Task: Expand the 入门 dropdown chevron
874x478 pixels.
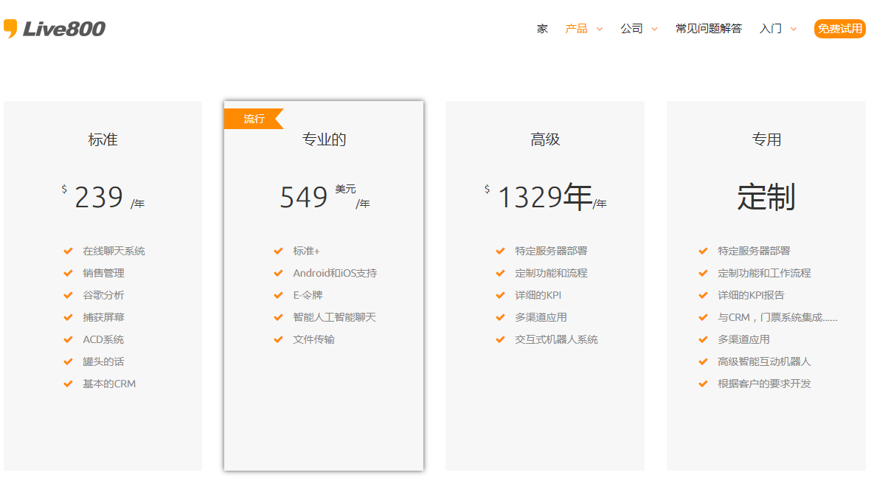Action: coord(794,30)
